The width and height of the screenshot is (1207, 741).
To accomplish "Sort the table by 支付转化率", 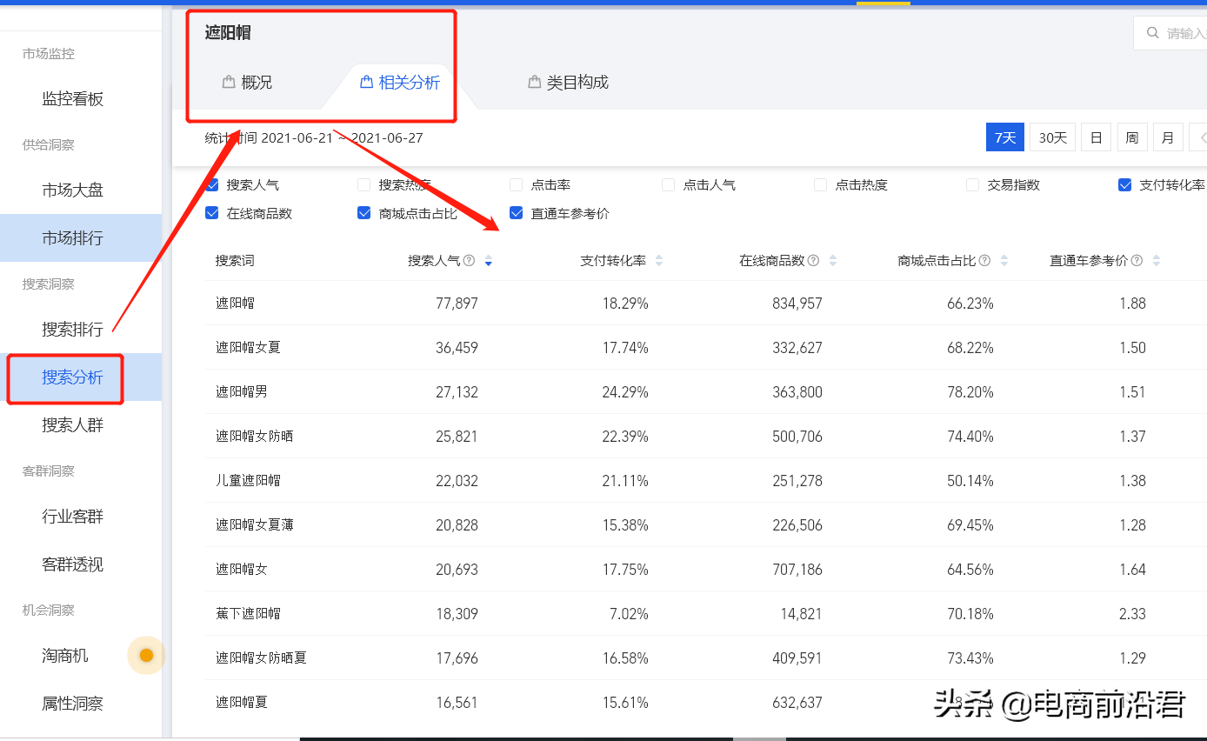I will click(x=658, y=260).
